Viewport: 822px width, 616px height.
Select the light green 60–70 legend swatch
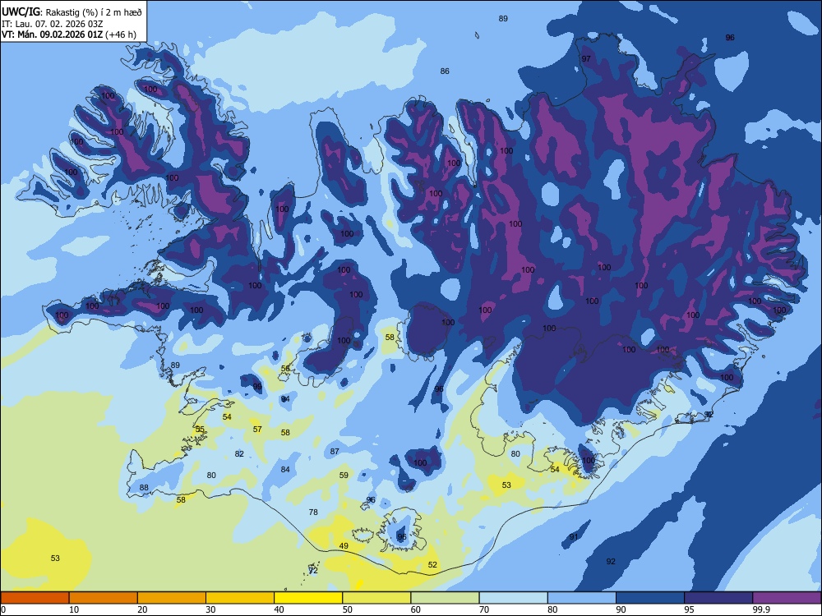point(445,598)
